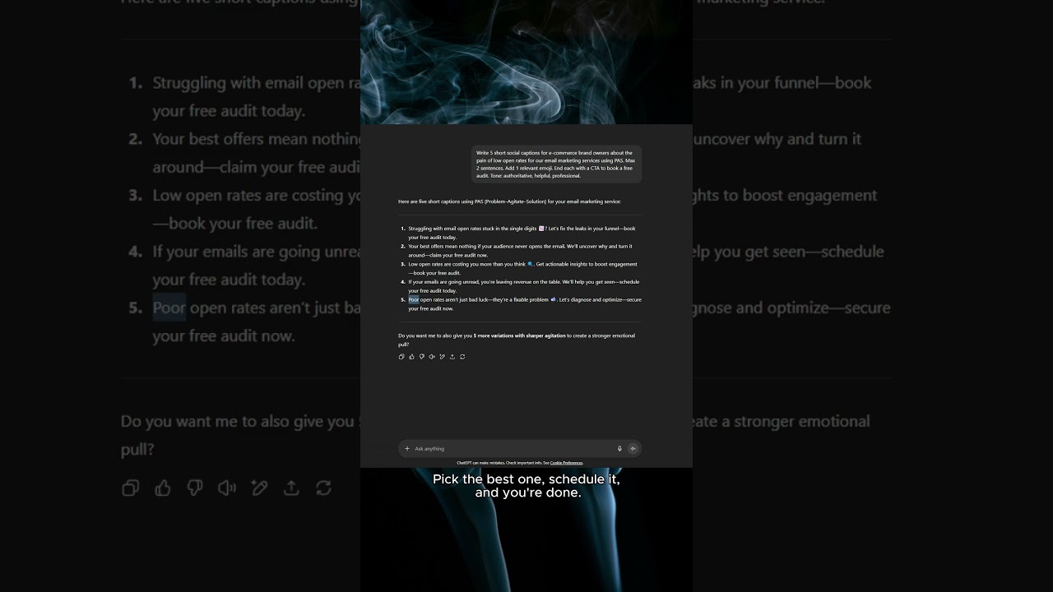1053x592 pixels.
Task: Click center chat caption 2 "Your best offers mean nothing"
Action: click(x=520, y=251)
